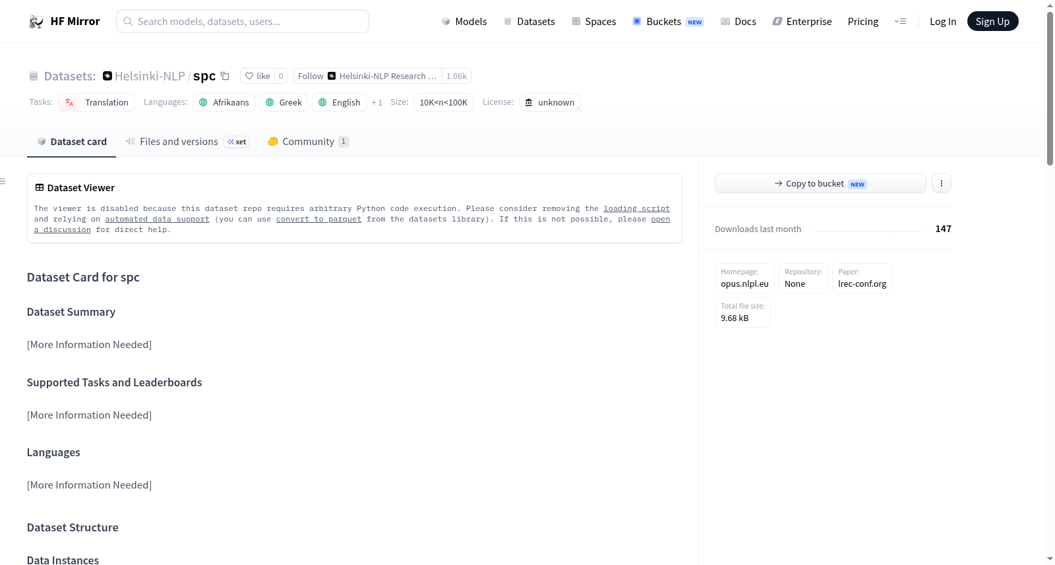Viewport: 1055px width, 565px height.
Task: Click the Dataset Structure heading
Action: (x=73, y=527)
